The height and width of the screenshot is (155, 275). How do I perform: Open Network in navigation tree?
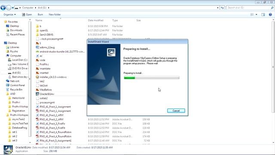[15, 81]
